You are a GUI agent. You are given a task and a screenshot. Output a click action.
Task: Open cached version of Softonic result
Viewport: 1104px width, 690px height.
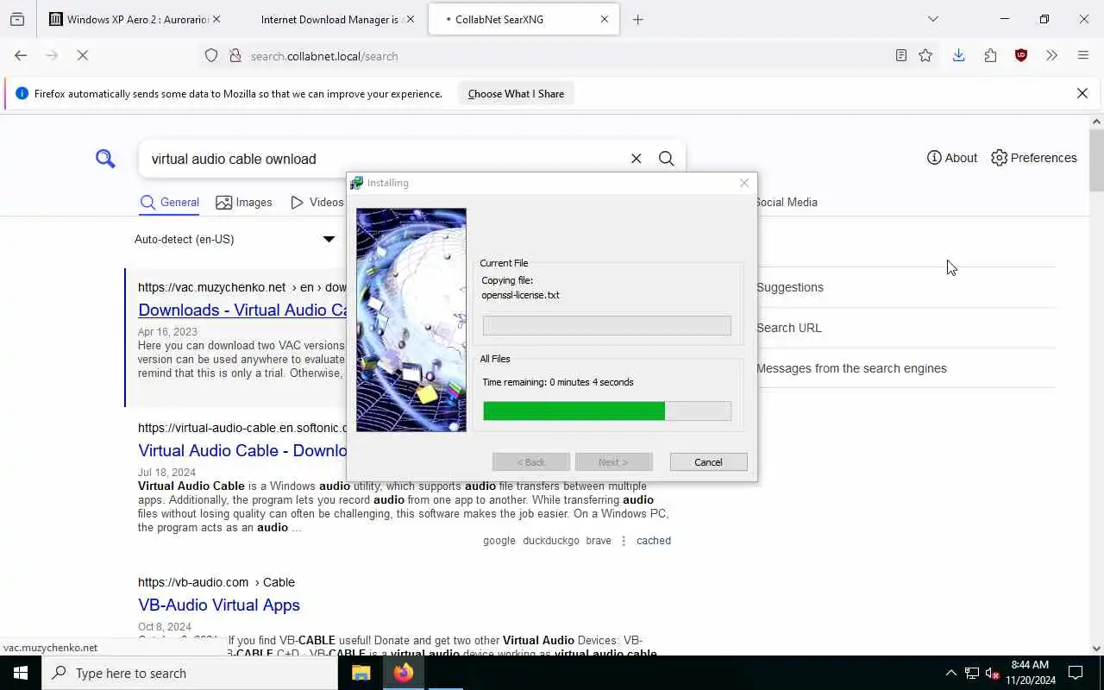coord(654,541)
